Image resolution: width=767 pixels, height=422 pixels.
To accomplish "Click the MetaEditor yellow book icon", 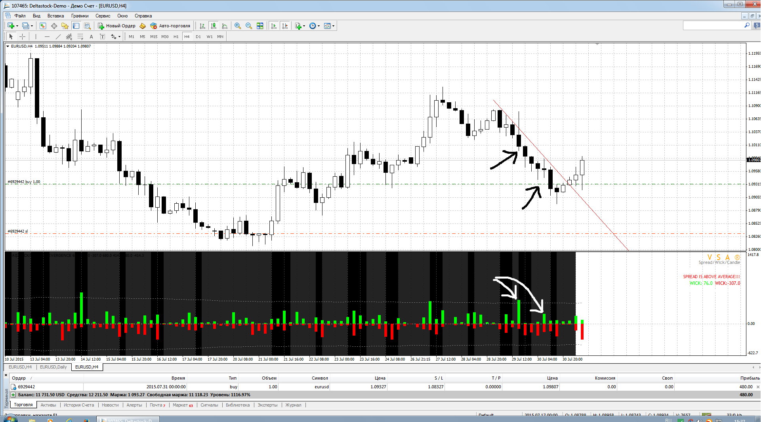I will [x=143, y=26].
